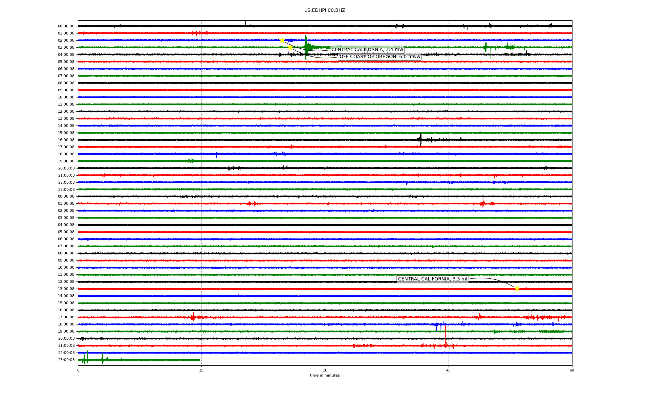Click the CENTRAL CALIFORNIA, 3.3 ml annotation label
The image size is (650, 406).
point(432,279)
